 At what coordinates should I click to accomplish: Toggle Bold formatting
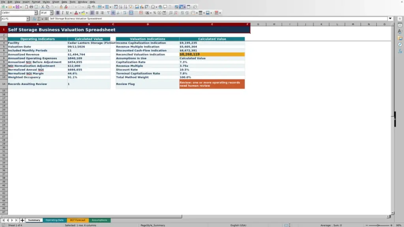[58, 13]
